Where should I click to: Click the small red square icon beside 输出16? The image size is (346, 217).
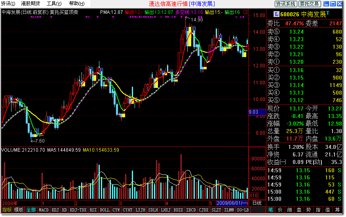click(245, 12)
